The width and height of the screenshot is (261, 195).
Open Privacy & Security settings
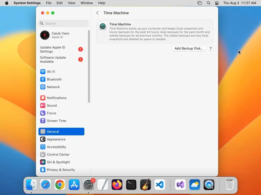pos(61,170)
